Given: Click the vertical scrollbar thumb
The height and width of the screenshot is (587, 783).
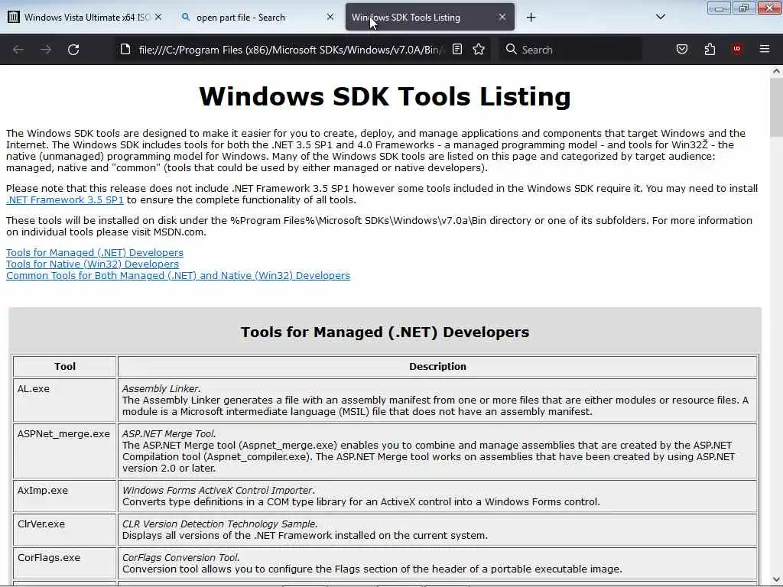Looking at the screenshot, I should click(776, 107).
